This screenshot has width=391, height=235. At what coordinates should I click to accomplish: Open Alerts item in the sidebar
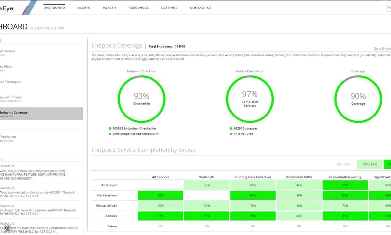coord(6,68)
